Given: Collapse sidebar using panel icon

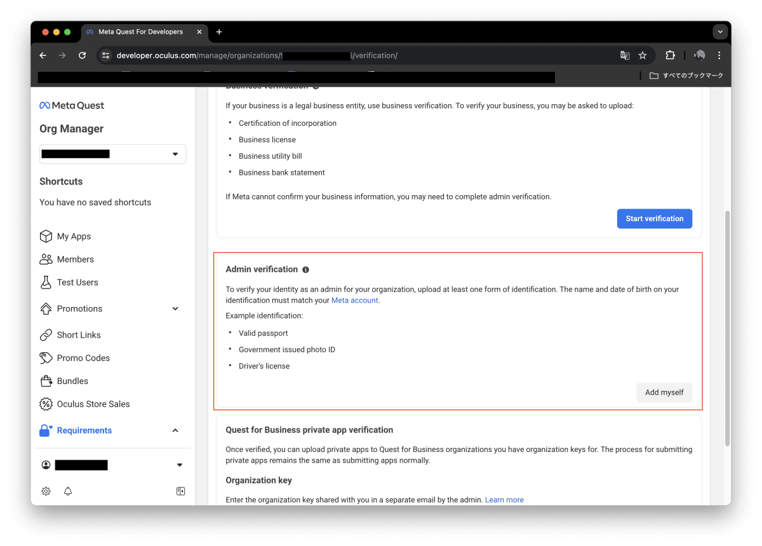Looking at the screenshot, I should click(181, 491).
